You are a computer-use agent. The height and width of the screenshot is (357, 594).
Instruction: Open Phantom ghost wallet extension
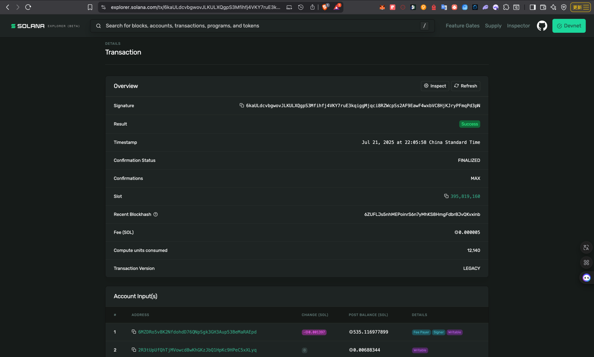[x=485, y=7]
